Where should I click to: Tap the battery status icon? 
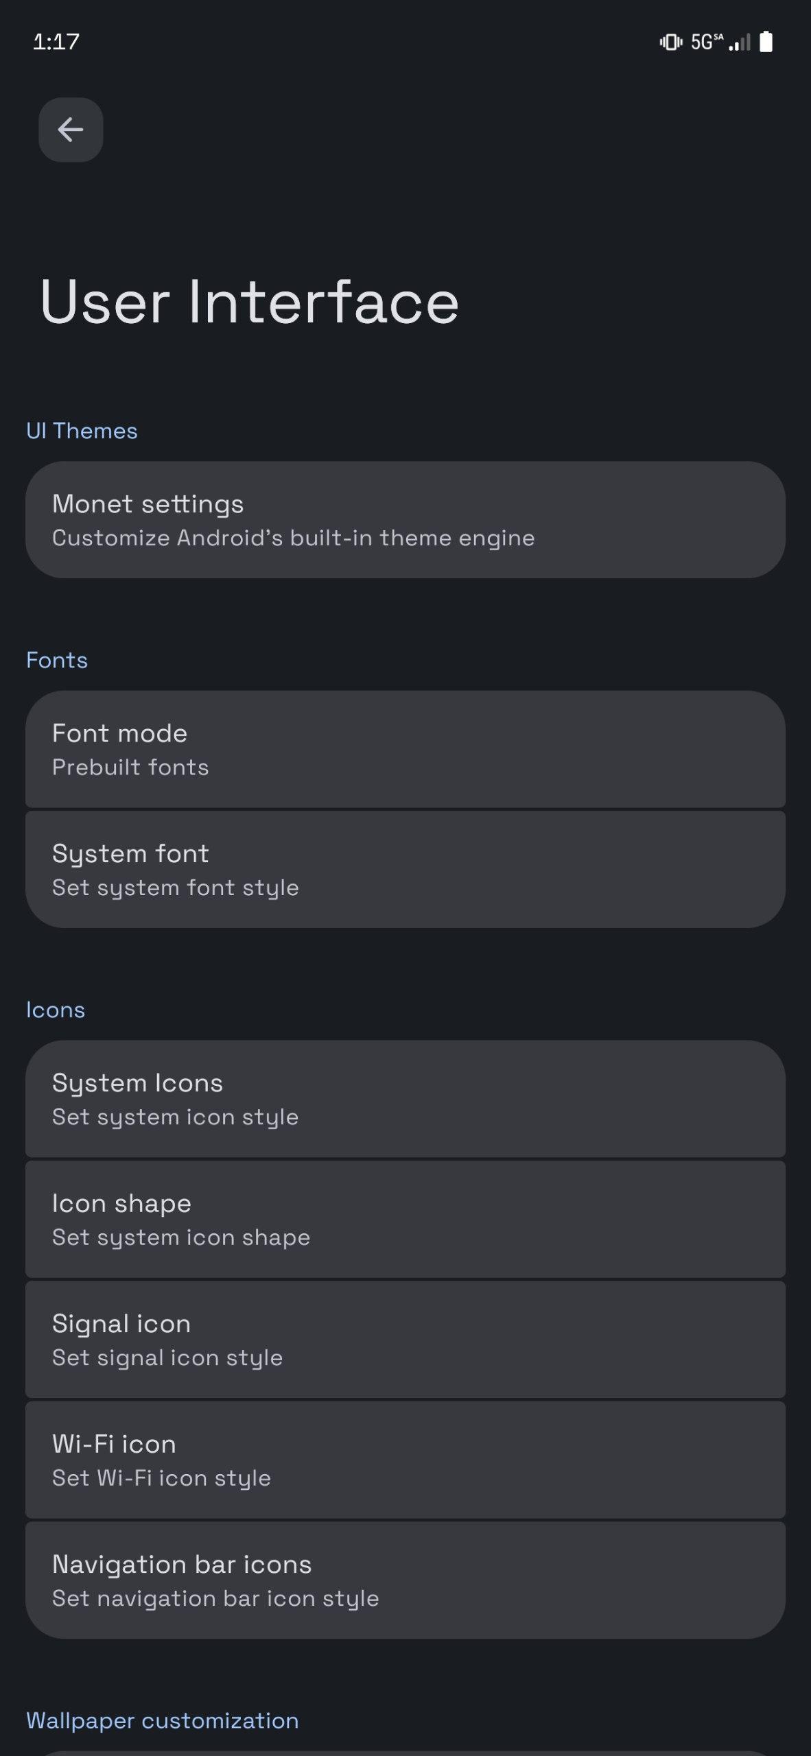[766, 43]
